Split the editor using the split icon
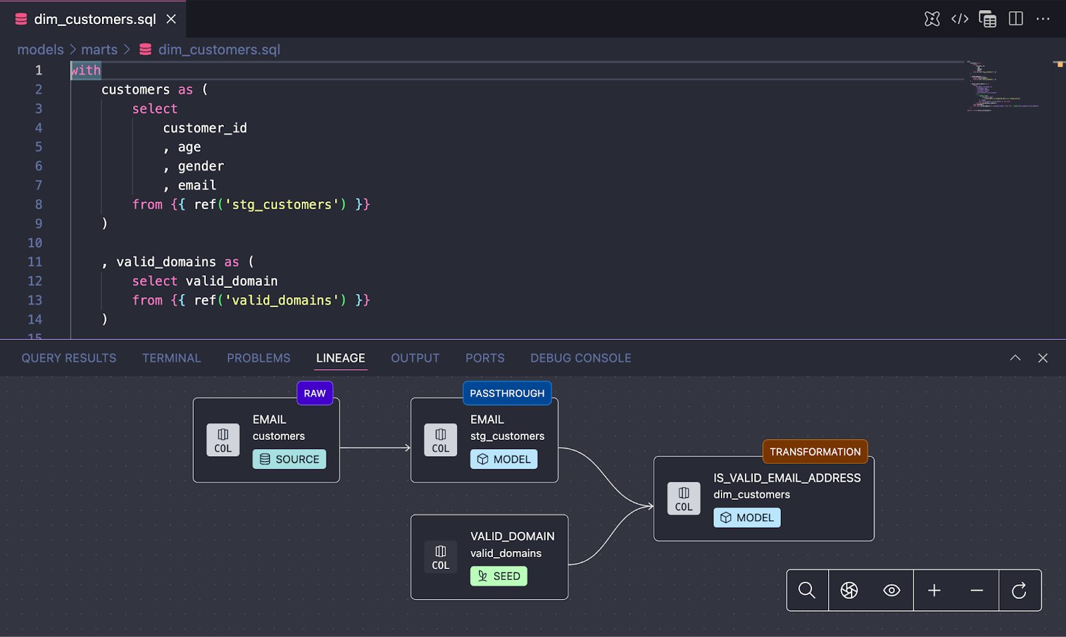The width and height of the screenshot is (1066, 637). pos(1015,19)
